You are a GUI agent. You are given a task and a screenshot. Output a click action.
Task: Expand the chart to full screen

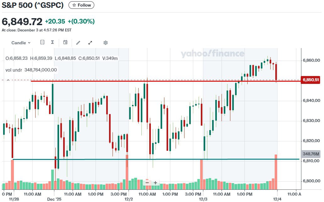[x=90, y=43]
